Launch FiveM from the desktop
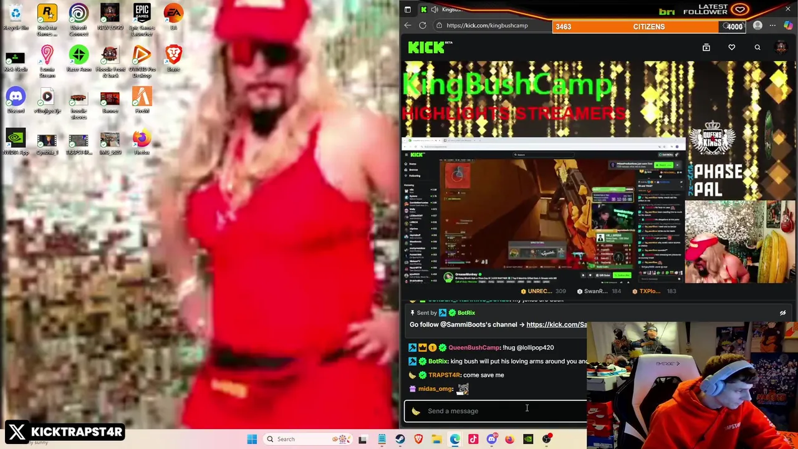Image resolution: width=798 pixels, height=449 pixels. click(142, 101)
